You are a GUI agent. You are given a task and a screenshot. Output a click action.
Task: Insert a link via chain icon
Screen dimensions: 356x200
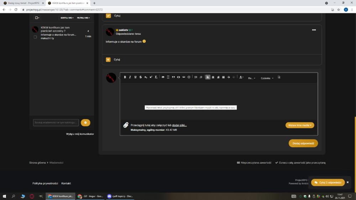click(x=184, y=77)
